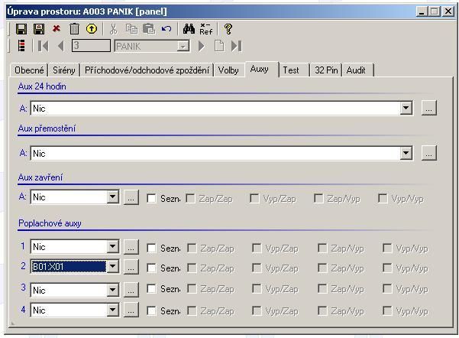Click the trash can icon
The image size is (459, 338).
(74, 29)
